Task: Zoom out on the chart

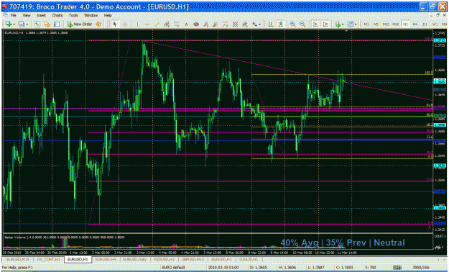Action: (x=302, y=24)
